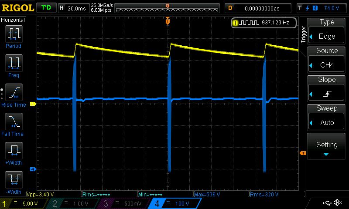Click the measurement menu page indicator dots

tap(2, 94)
